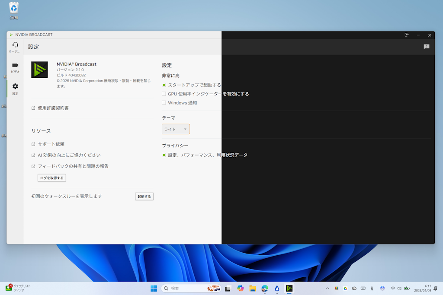Open the feedback speech bubble icon

tap(426, 46)
